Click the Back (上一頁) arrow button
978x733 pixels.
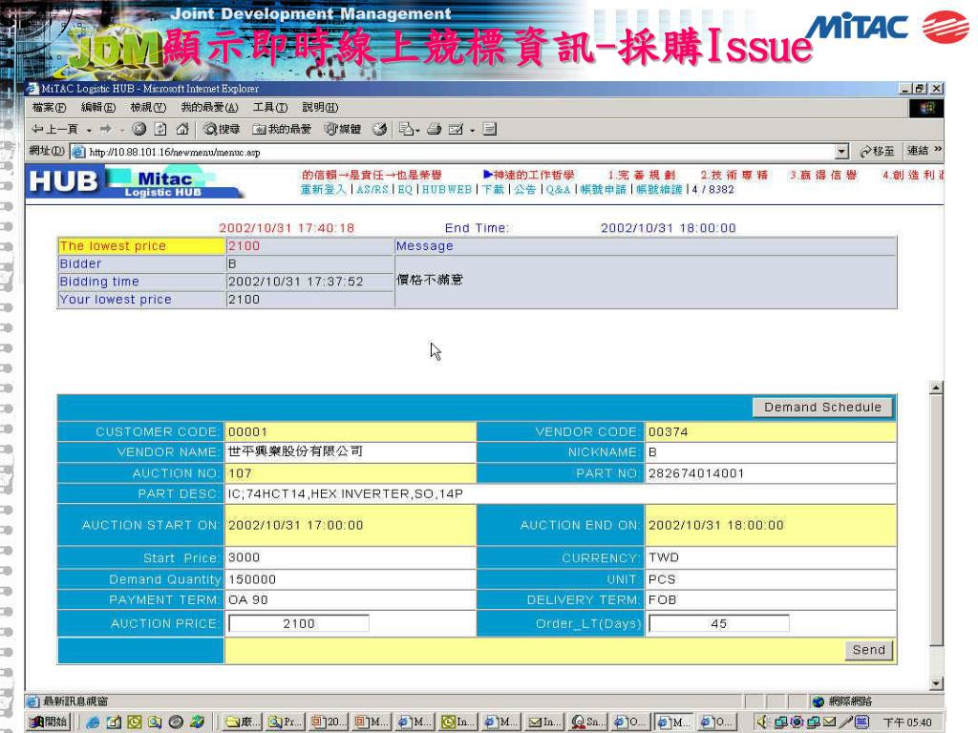pyautogui.click(x=54, y=129)
